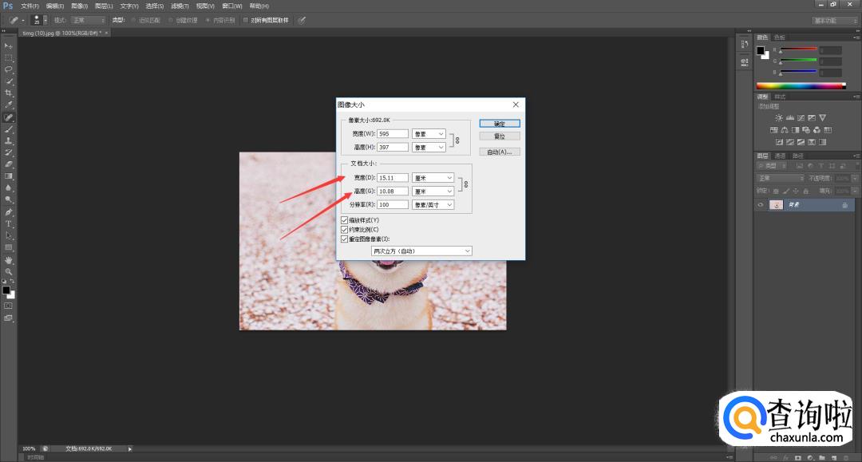
Task: Click the 确定 button
Action: pos(500,124)
